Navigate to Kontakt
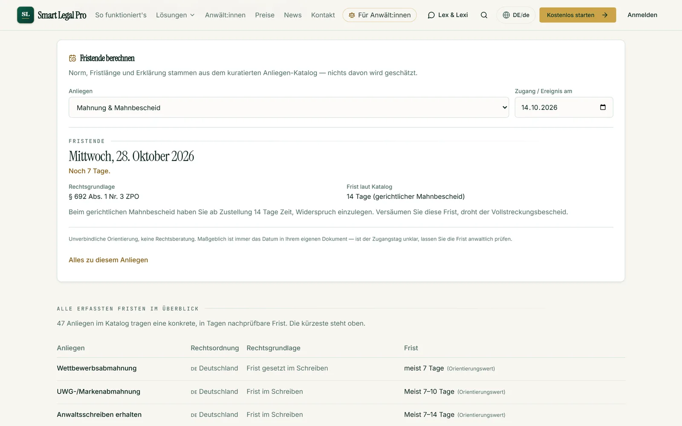 [323, 15]
